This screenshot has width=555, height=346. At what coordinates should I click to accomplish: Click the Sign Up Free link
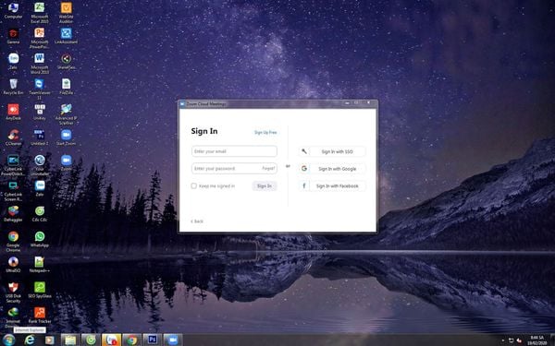[x=265, y=132]
